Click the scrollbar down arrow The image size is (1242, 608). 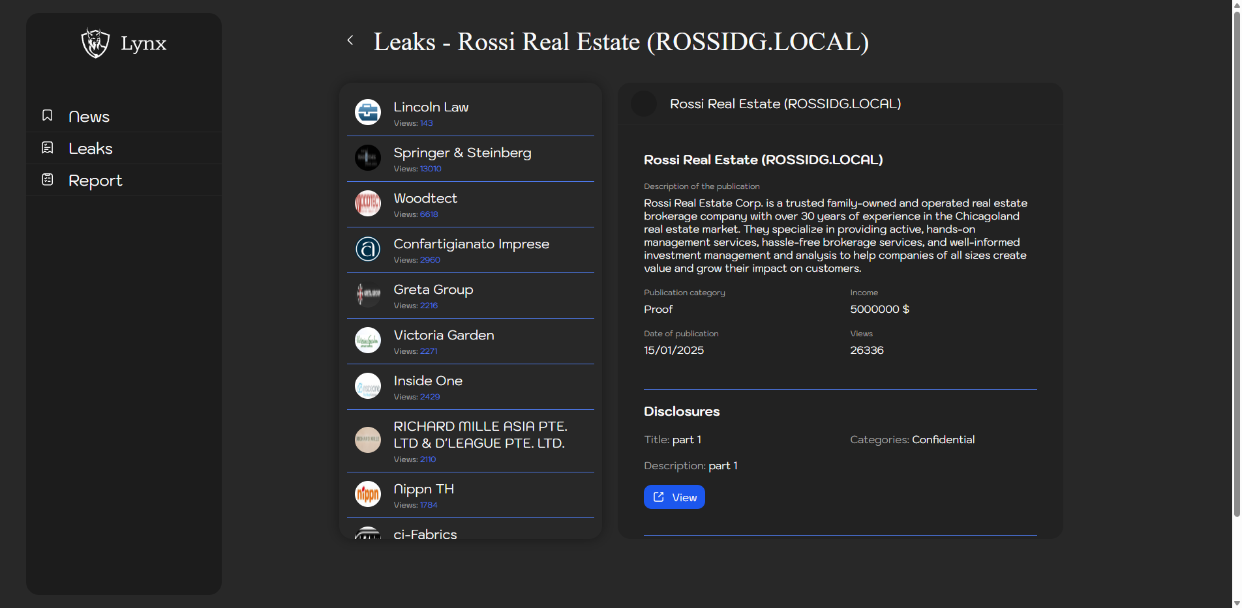1236,603
